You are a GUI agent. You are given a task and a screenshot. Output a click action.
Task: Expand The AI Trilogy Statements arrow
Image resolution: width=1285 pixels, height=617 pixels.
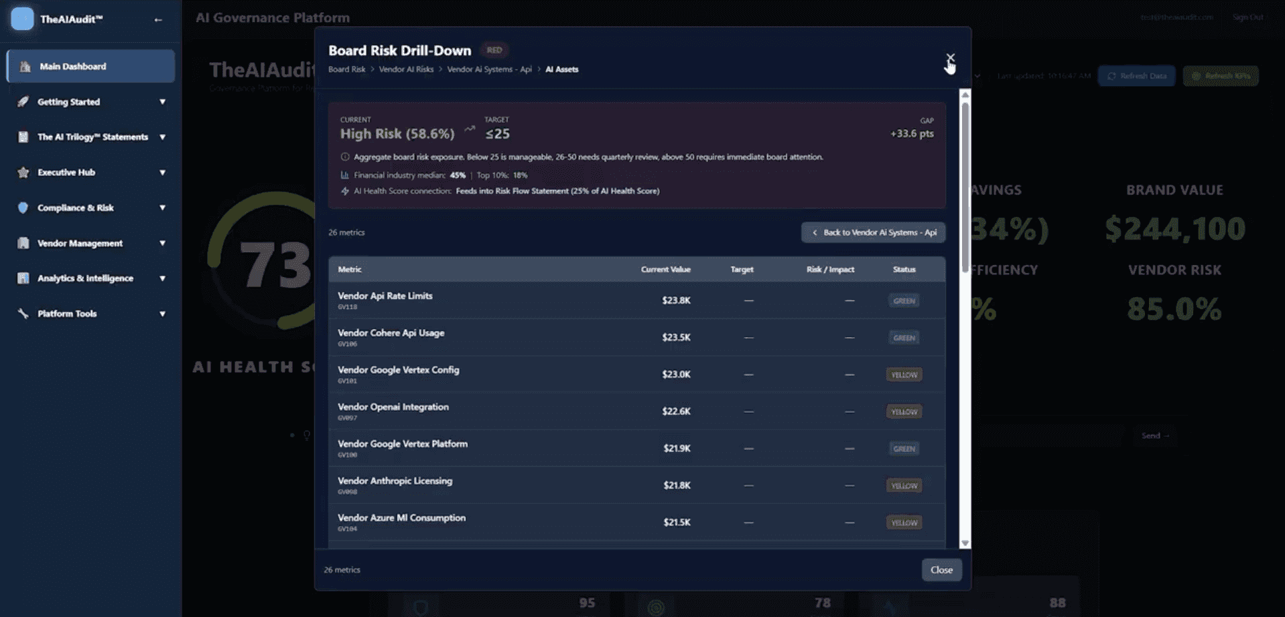click(162, 137)
